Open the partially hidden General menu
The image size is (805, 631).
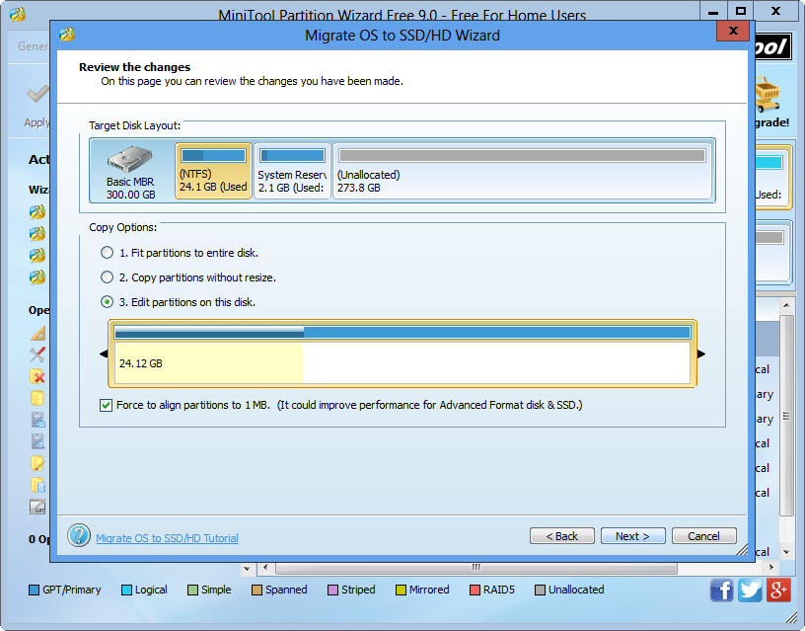point(33,46)
